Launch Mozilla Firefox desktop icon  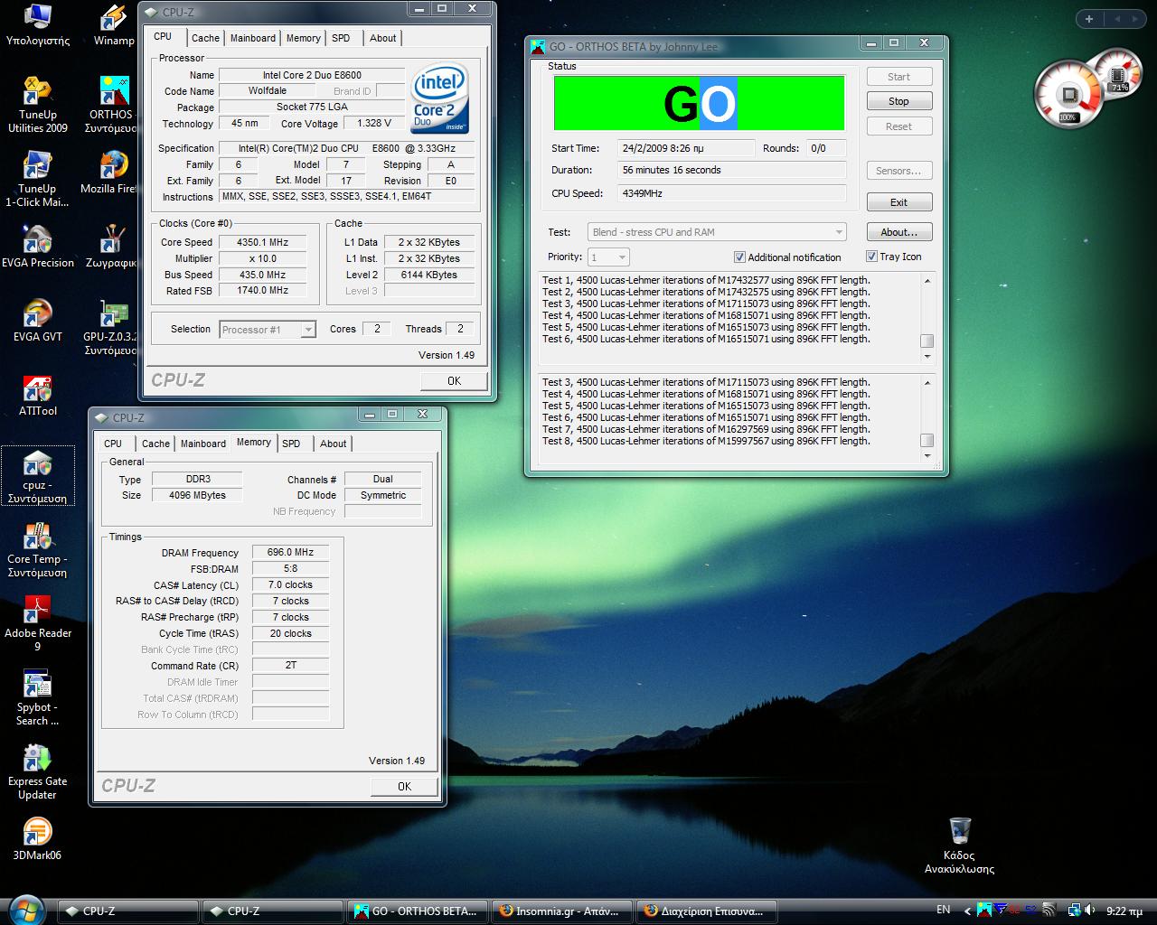pos(110,173)
